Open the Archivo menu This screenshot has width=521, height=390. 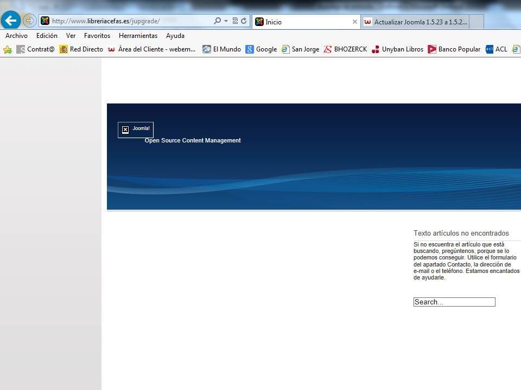coord(17,36)
